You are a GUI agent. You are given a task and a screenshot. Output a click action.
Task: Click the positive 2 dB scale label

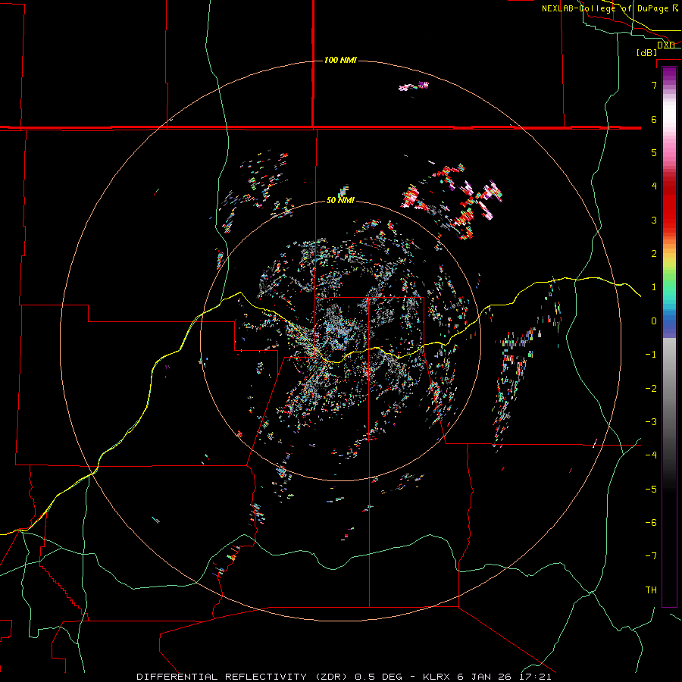(x=654, y=254)
